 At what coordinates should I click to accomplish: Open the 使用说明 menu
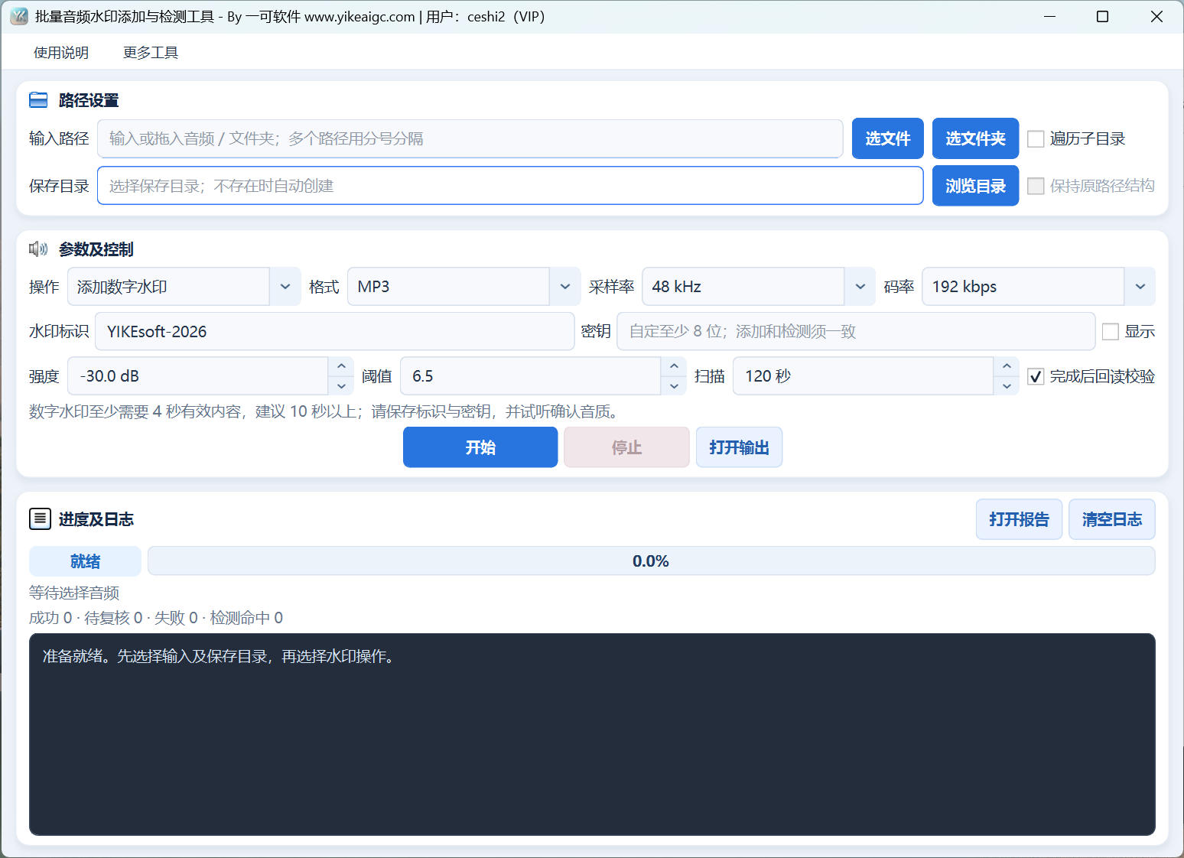[x=61, y=53]
